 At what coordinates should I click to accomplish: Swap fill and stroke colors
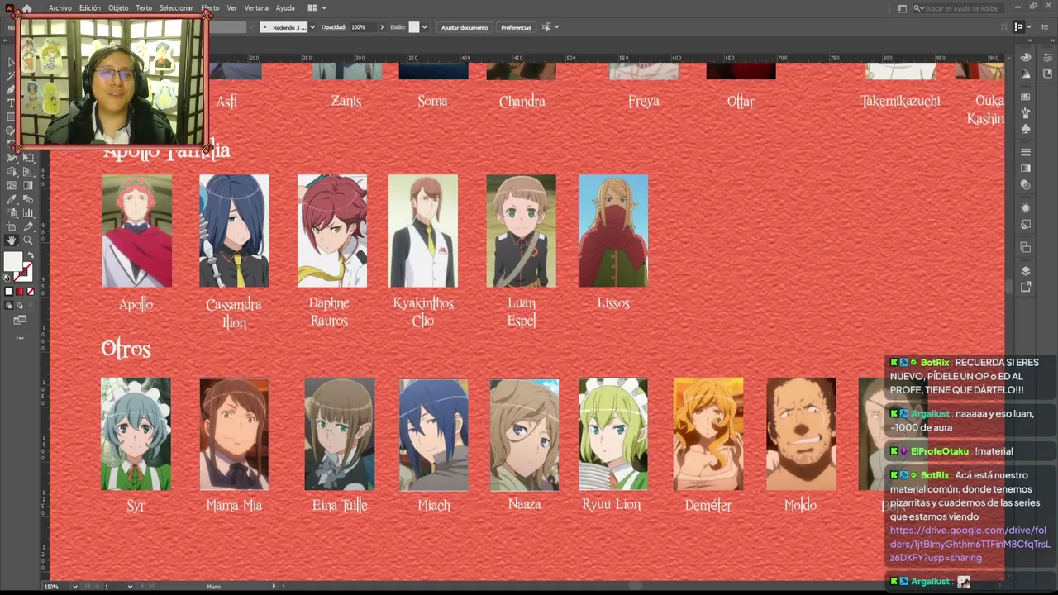[30, 255]
